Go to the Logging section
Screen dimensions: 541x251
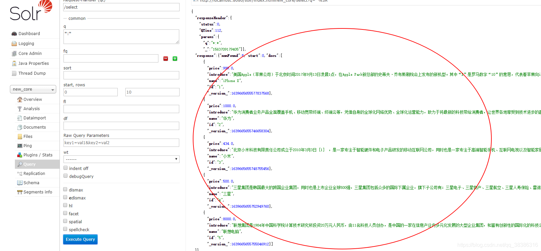(x=26, y=44)
